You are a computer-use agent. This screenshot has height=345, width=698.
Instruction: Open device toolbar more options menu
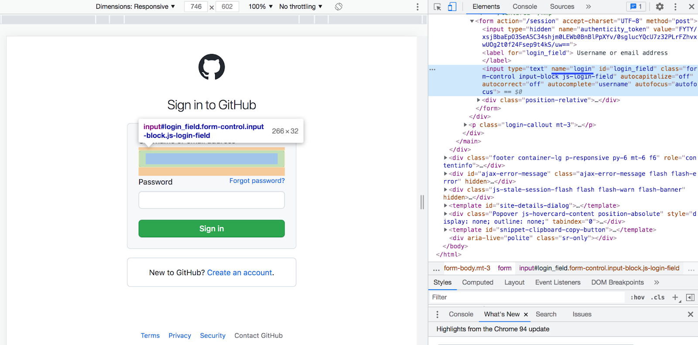coord(417,7)
